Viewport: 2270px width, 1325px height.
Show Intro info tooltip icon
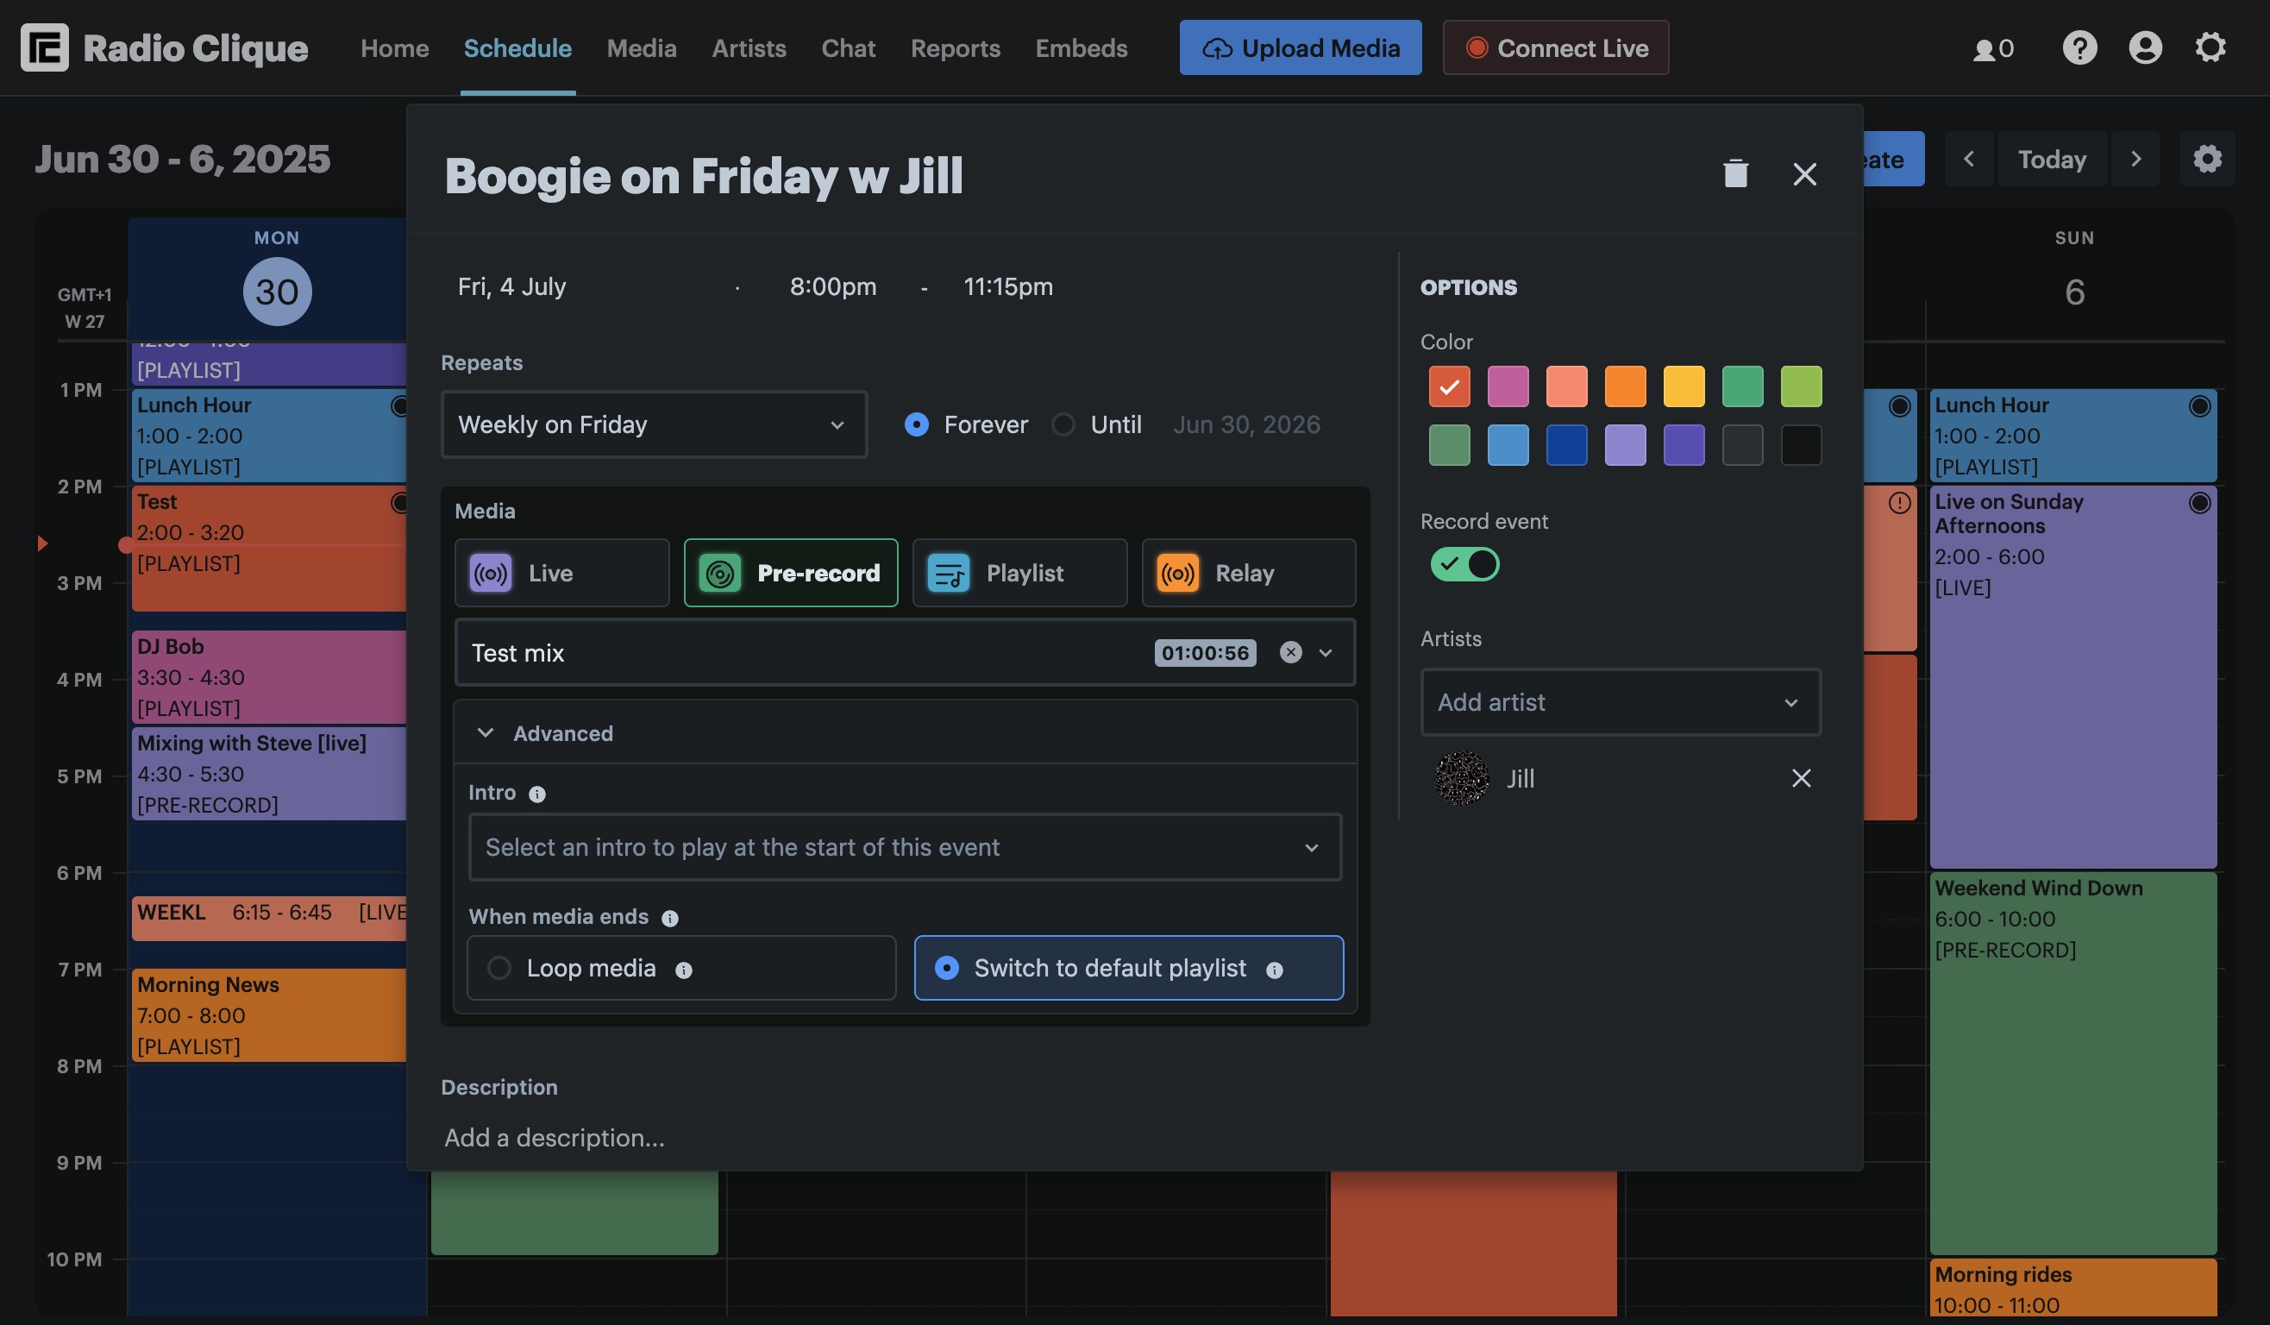click(536, 794)
